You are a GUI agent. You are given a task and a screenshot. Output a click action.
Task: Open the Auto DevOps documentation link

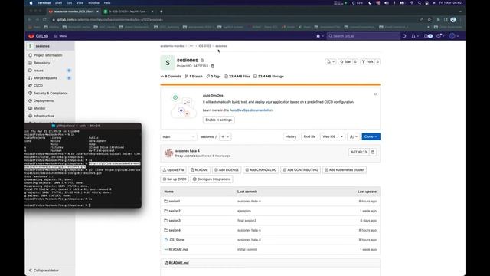251,110
